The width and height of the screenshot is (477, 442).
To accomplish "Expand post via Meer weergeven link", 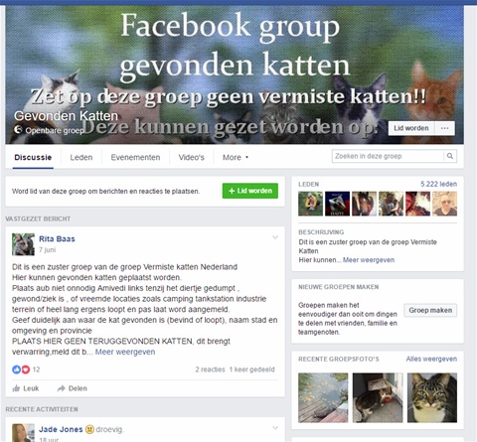I will coord(125,352).
